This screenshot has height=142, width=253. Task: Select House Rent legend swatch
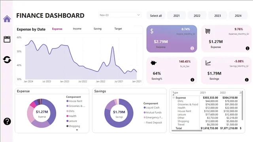point(68,101)
